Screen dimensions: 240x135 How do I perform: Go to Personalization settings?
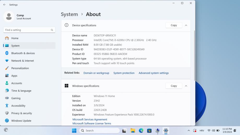coord(20,68)
